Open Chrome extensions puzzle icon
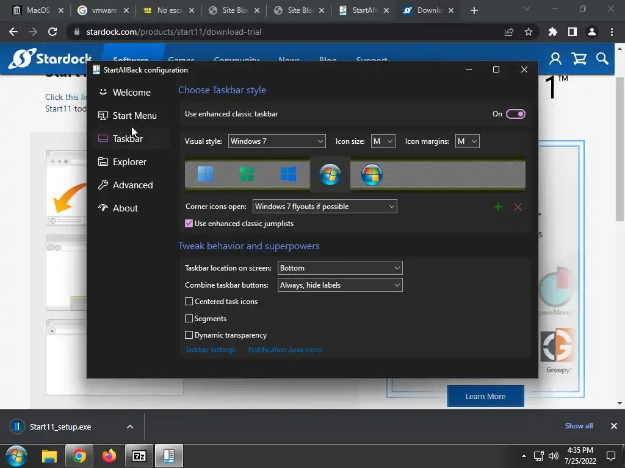 point(553,32)
